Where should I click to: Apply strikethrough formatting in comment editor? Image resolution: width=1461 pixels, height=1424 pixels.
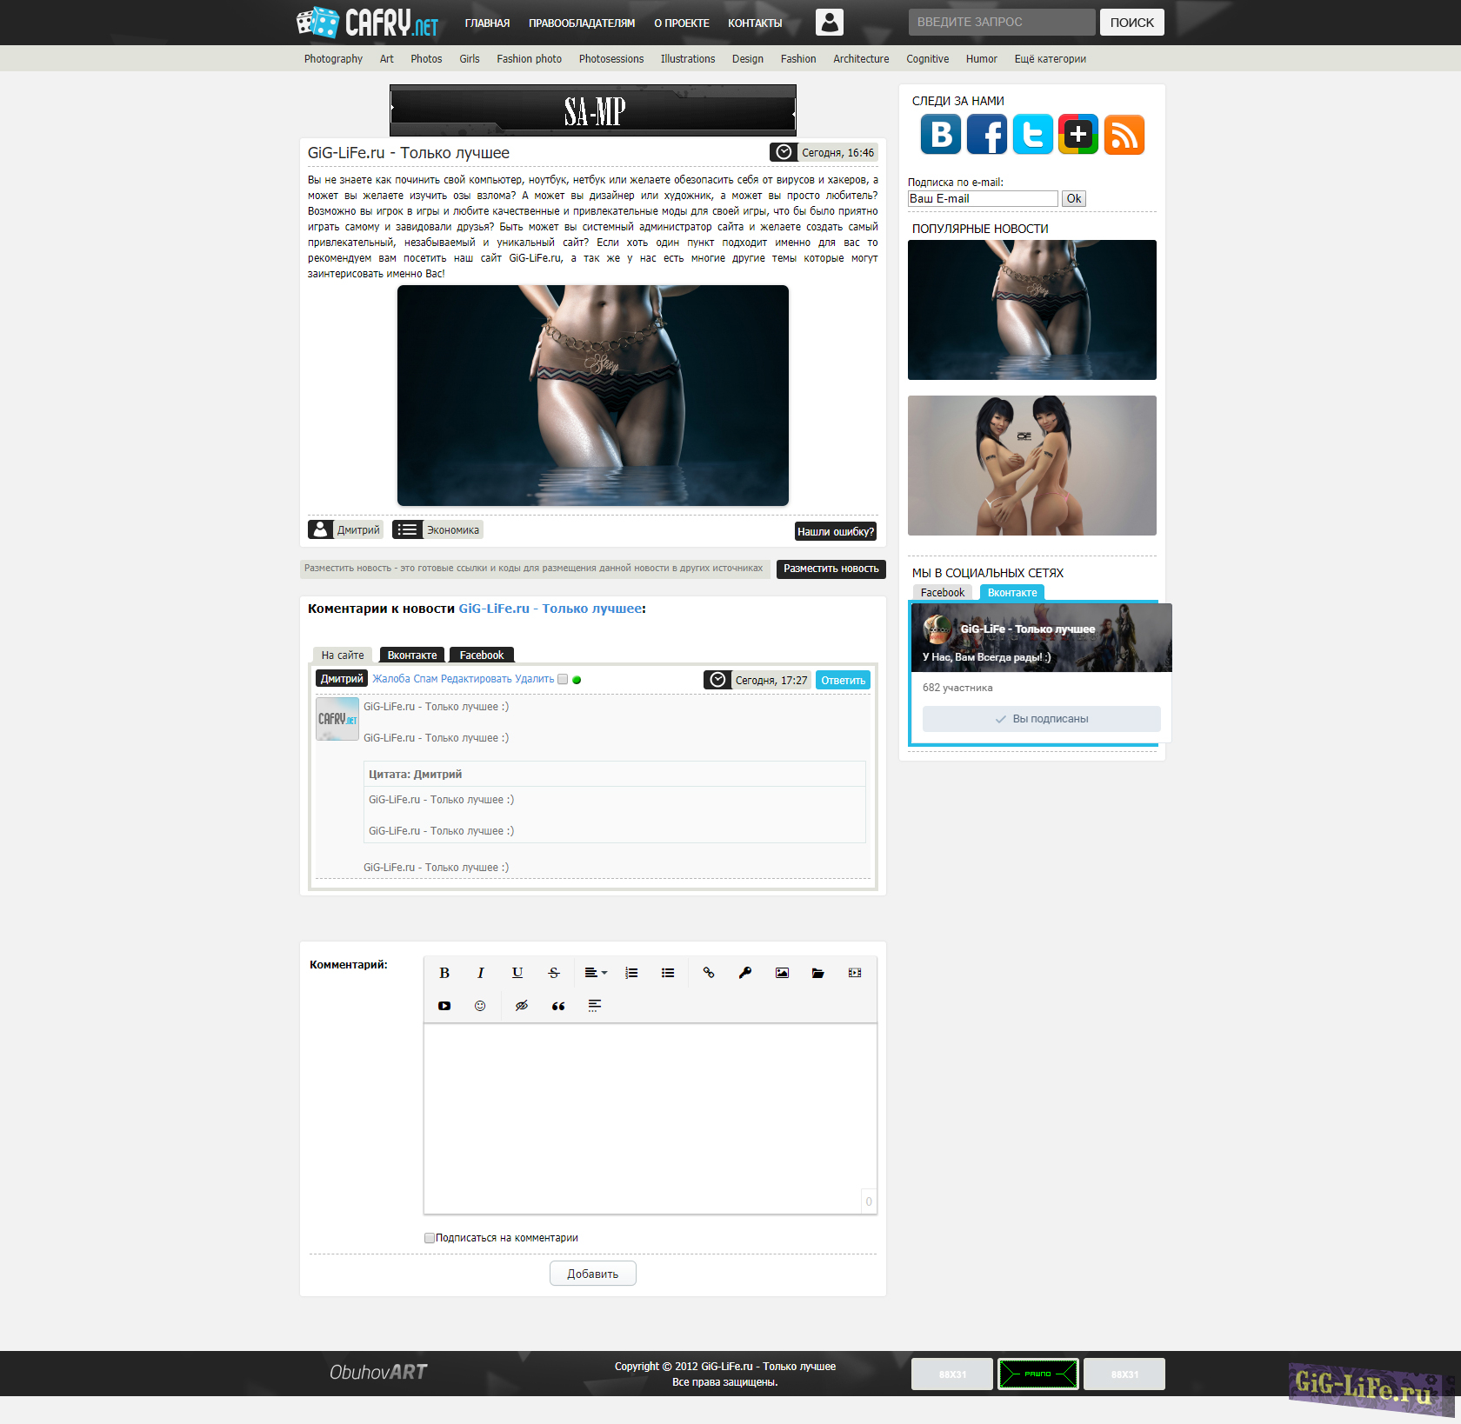pos(554,973)
